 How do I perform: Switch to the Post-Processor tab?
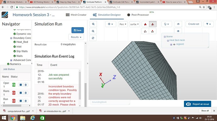pos(138,15)
